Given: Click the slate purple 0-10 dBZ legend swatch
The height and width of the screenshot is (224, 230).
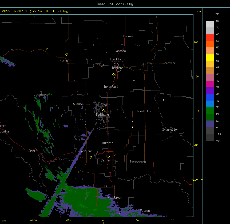Looking at the screenshot, I should coord(210,124).
